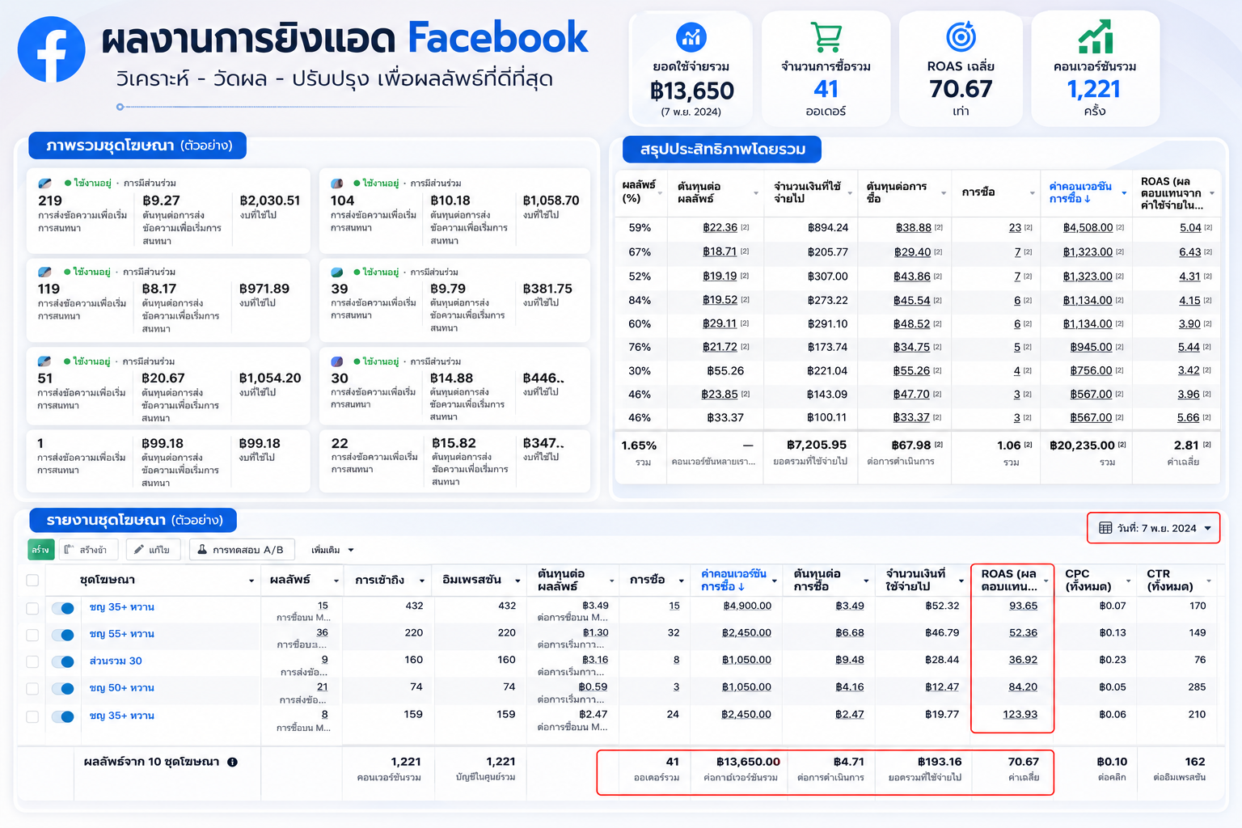Viewport: 1242px width, 828px height.
Task: Toggle off the ส่วนรวม 30 ad set
Action: (x=63, y=661)
